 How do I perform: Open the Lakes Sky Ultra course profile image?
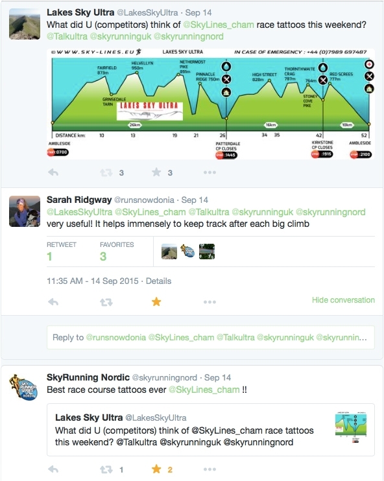click(211, 104)
